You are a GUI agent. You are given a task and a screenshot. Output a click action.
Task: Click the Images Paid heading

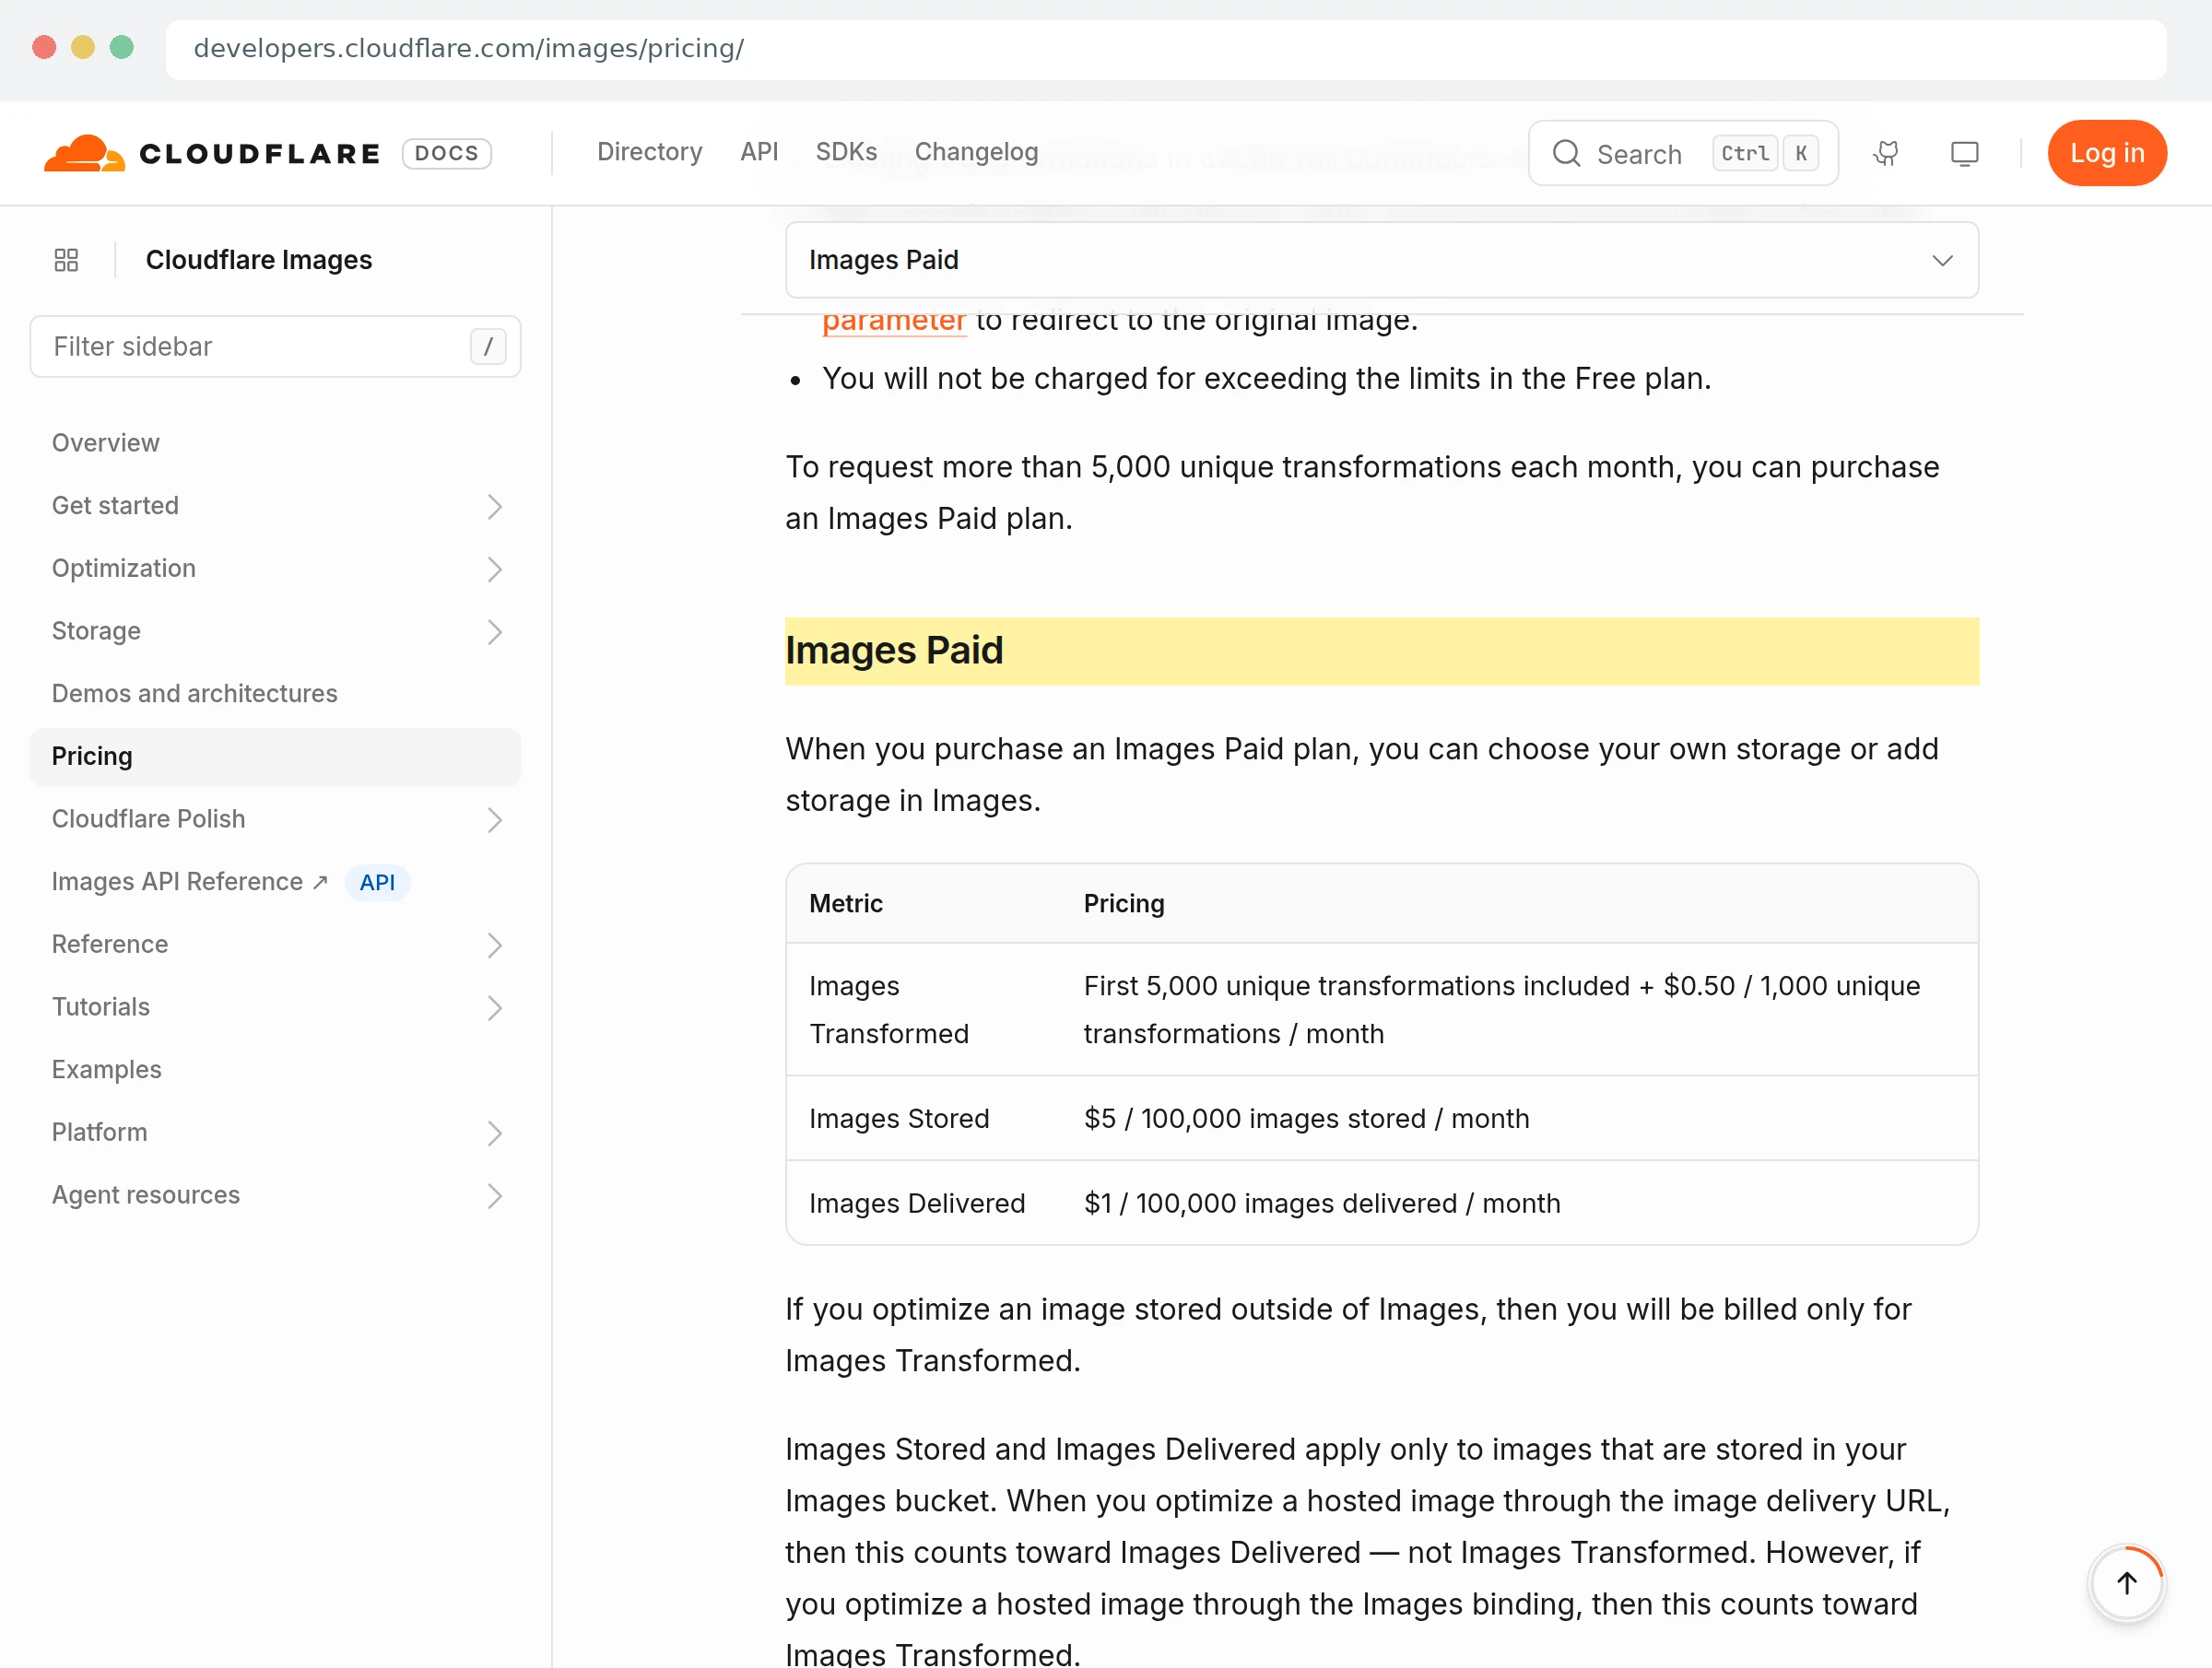(x=893, y=651)
